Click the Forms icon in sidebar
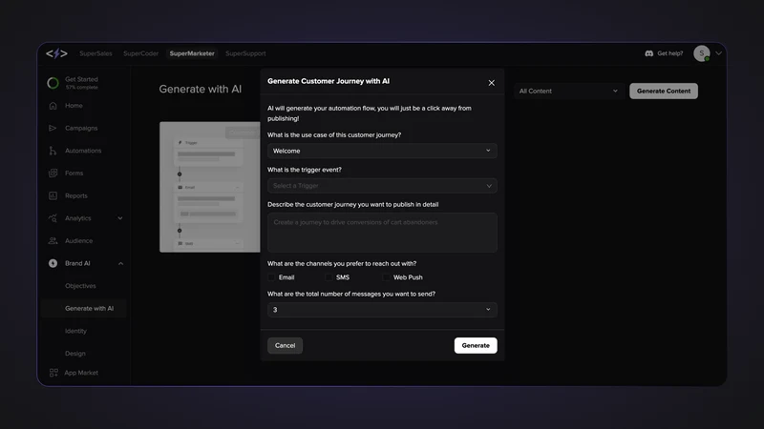The image size is (764, 429). (x=53, y=174)
